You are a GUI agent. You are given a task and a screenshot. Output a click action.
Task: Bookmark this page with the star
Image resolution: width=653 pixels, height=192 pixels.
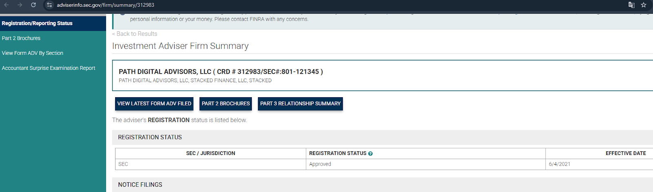[x=644, y=5]
